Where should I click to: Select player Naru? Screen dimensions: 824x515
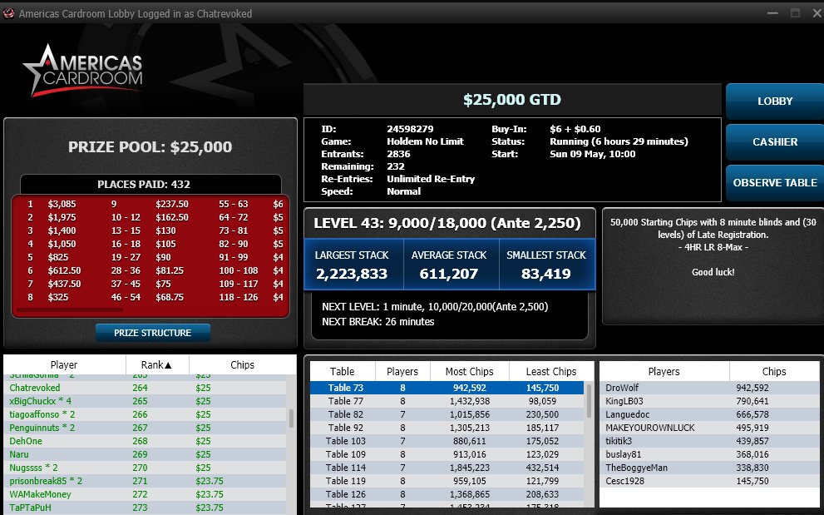click(145, 454)
